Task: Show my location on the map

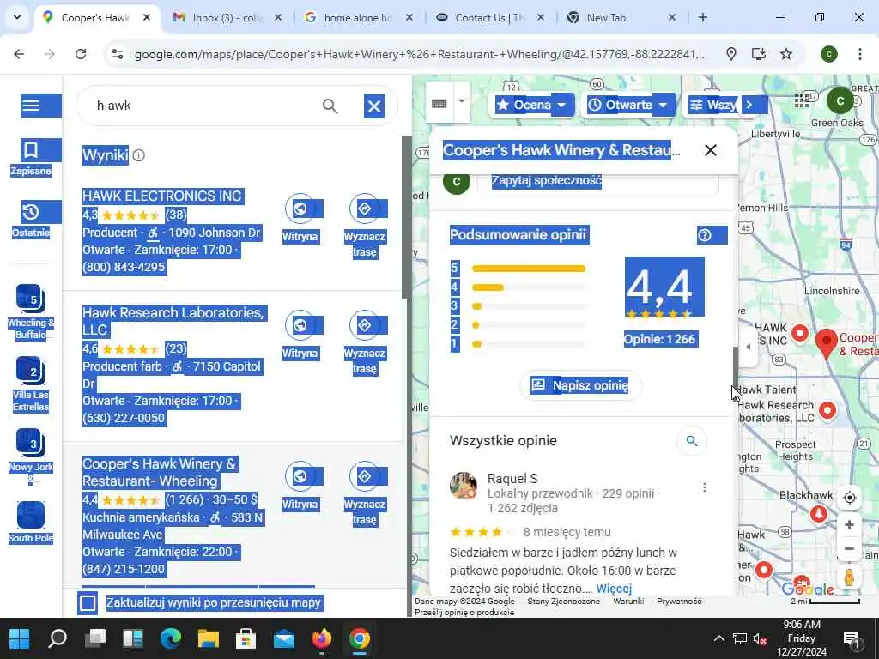Action: (849, 498)
